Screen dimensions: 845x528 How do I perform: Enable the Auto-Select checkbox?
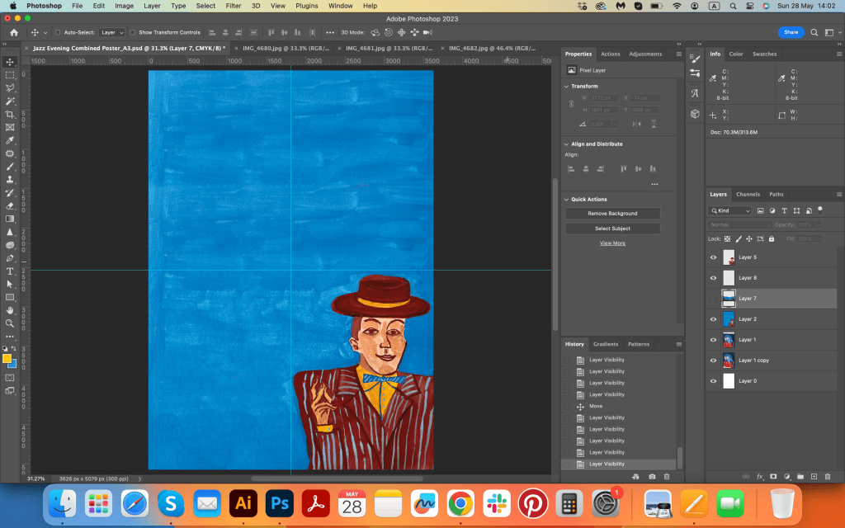[x=58, y=33]
